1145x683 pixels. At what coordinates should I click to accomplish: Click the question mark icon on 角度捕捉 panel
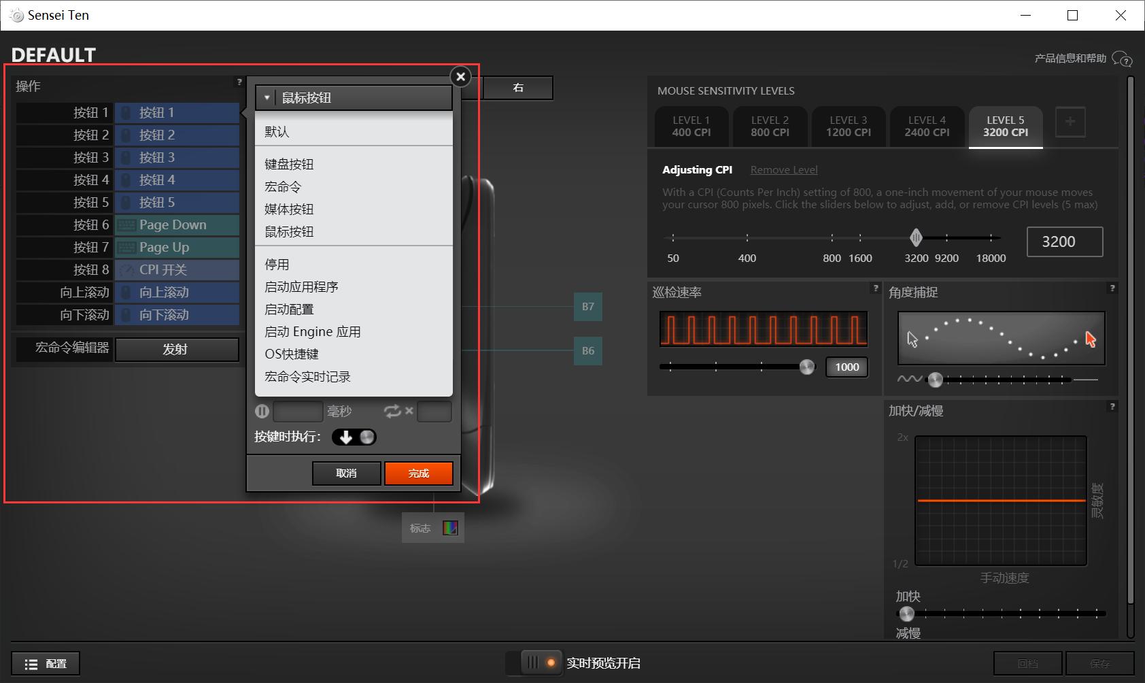[x=1112, y=288]
